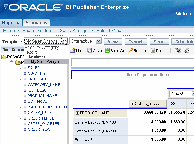This screenshot has width=194, height=144.
Task: Click the LIST_PRICE field square icon
Action: tap(25, 101)
